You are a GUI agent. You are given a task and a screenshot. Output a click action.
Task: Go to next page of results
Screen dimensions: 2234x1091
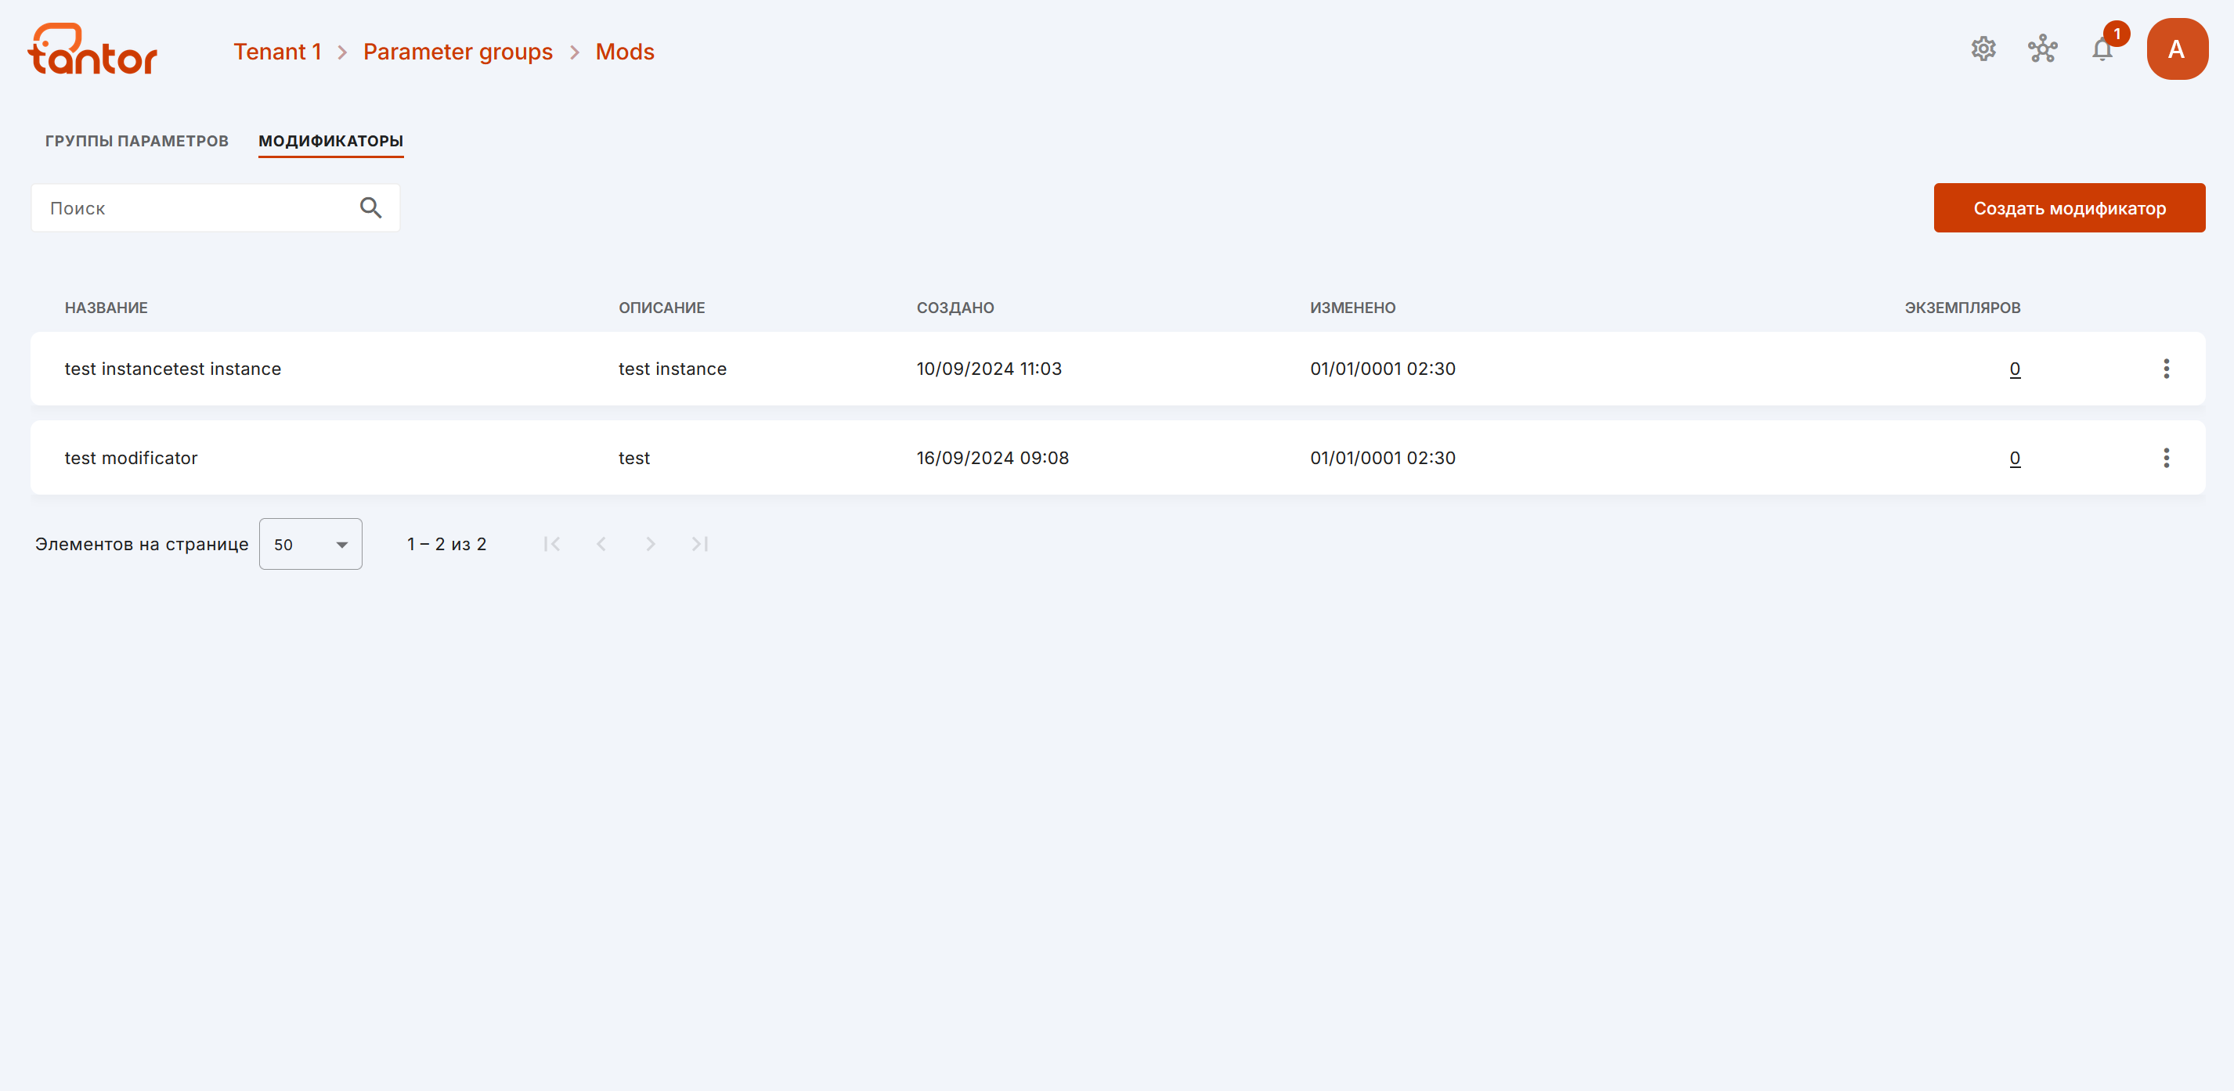point(651,544)
